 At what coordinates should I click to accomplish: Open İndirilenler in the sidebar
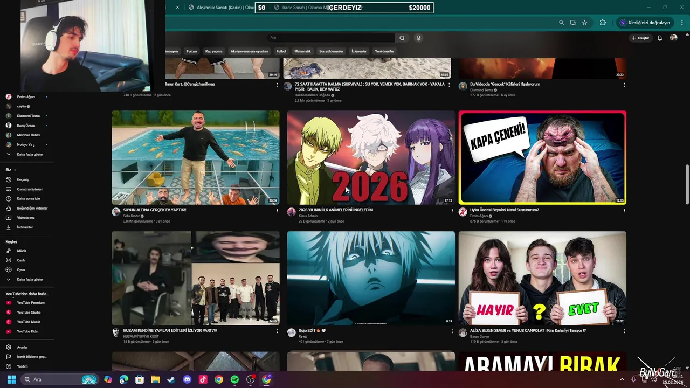click(25, 227)
